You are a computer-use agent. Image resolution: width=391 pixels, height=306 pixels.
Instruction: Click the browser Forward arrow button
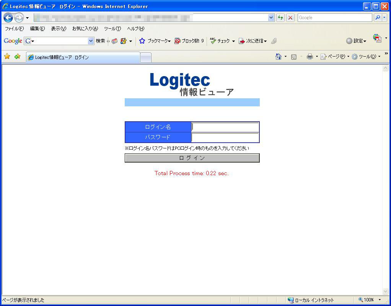tap(19, 18)
